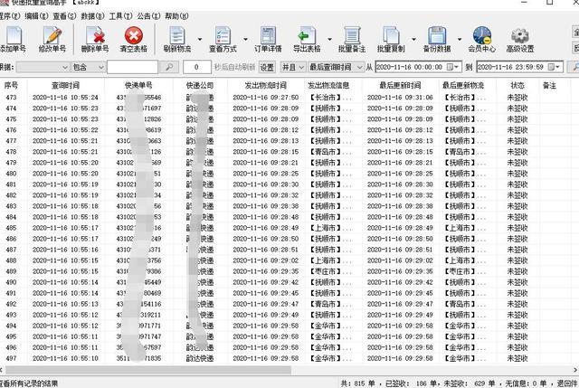This screenshot has width=579, height=388.
Task: Click the horizontal scrollbar right arrow
Action: [575, 370]
